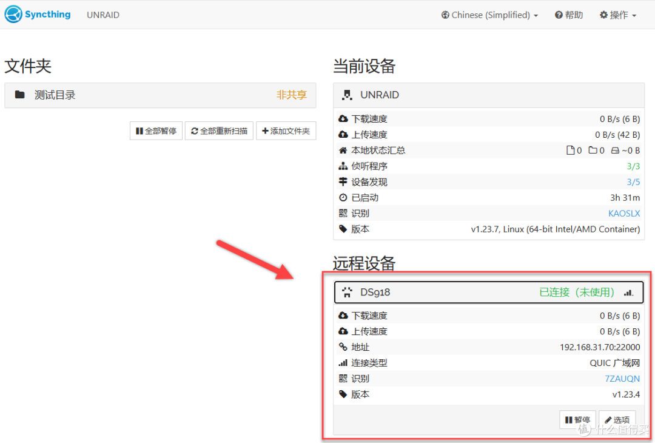This screenshot has height=443, width=655.
Task: Click the signpost icon beside 设备发现
Action: click(x=343, y=182)
